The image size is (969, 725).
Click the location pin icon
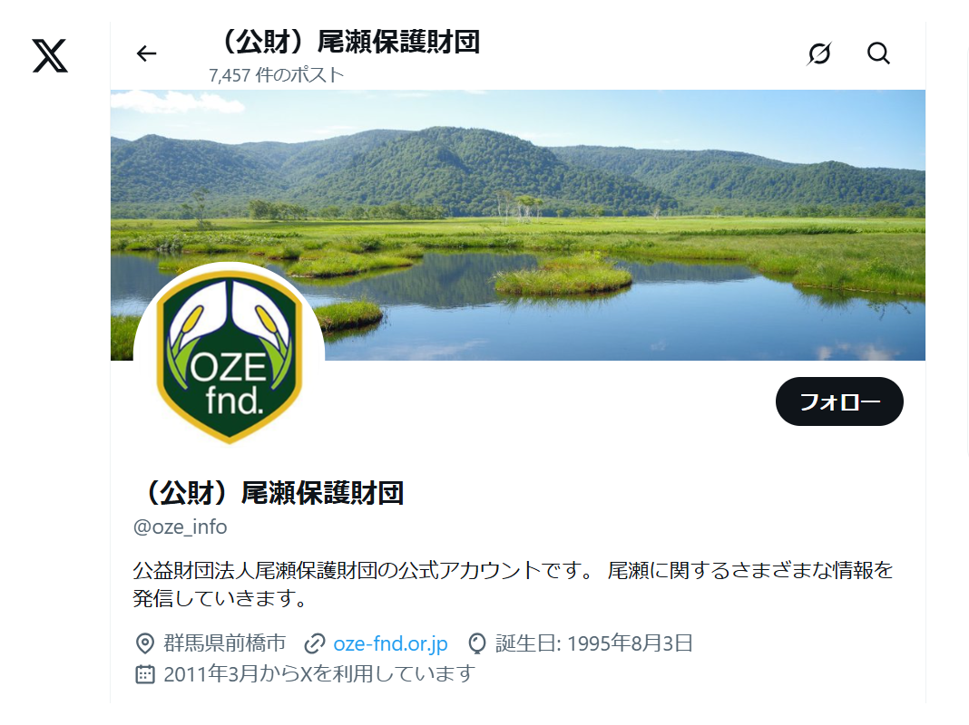click(144, 643)
